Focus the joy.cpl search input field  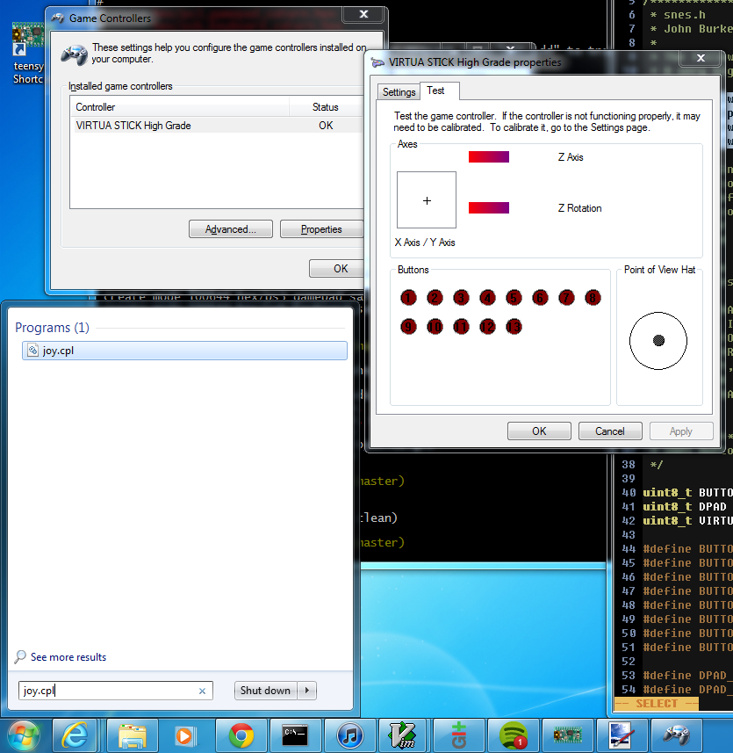(115, 691)
